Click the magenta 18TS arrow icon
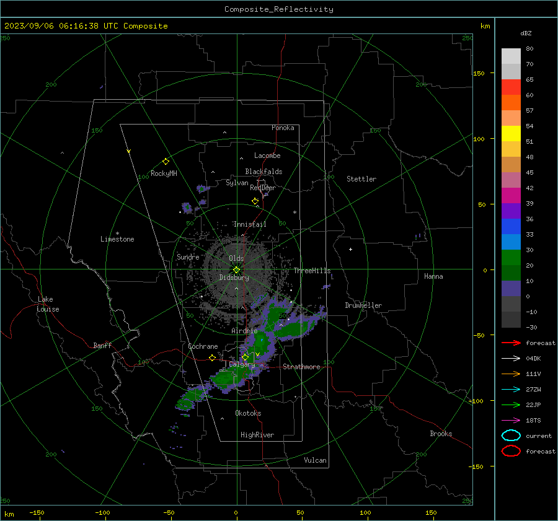 (x=511, y=421)
